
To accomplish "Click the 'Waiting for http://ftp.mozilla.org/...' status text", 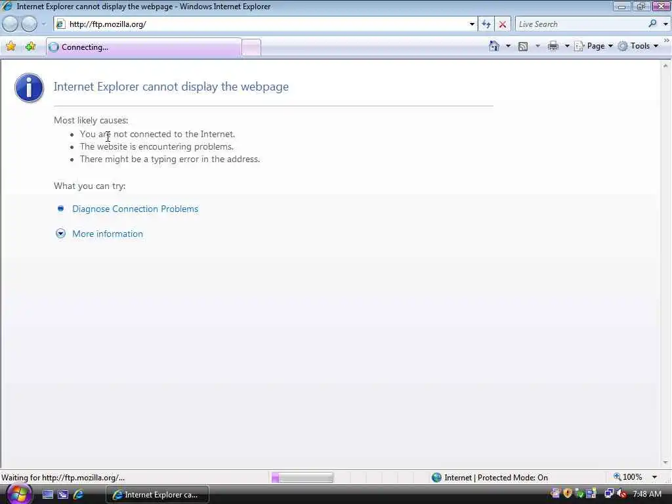I will (63, 478).
